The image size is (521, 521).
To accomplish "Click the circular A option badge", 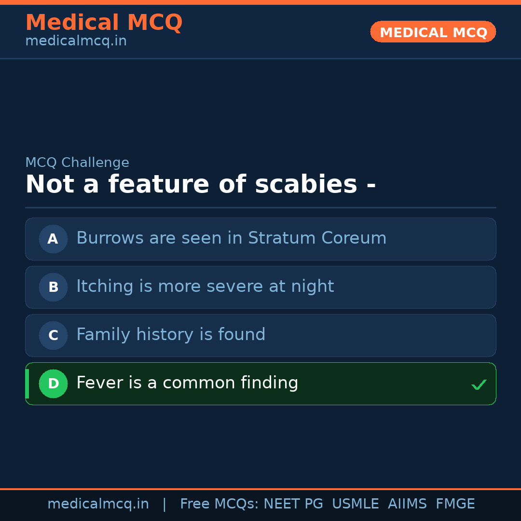I will 53,239.
